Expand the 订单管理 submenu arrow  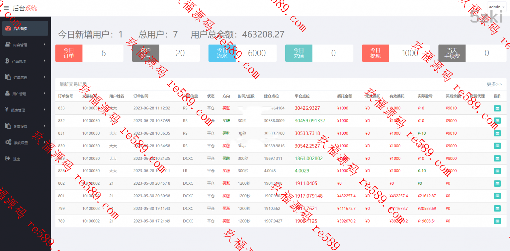tap(44, 77)
